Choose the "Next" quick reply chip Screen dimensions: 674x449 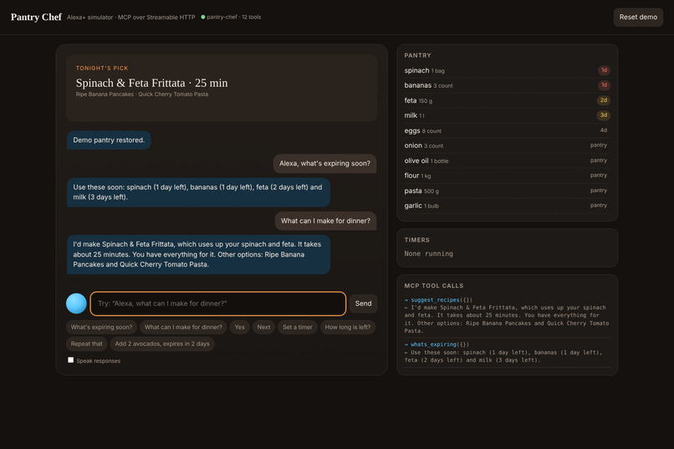pos(263,327)
